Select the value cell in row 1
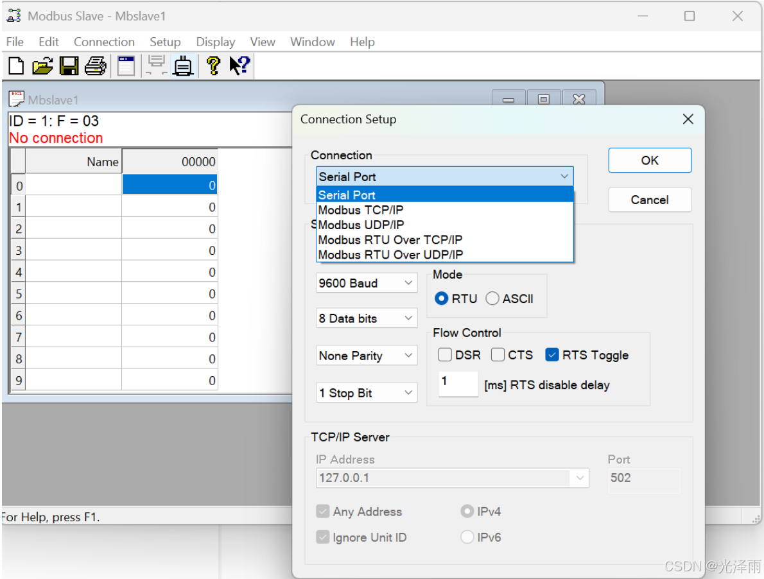 coord(169,207)
